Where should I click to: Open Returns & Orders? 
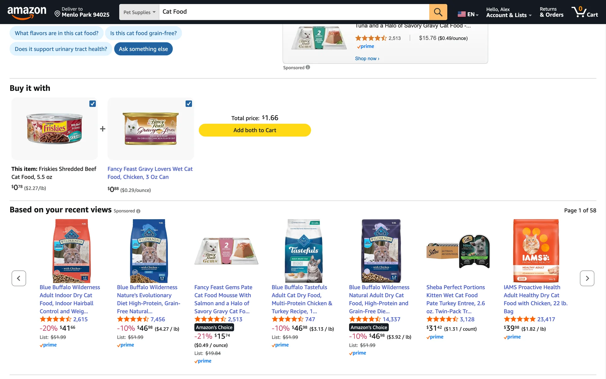click(x=551, y=12)
